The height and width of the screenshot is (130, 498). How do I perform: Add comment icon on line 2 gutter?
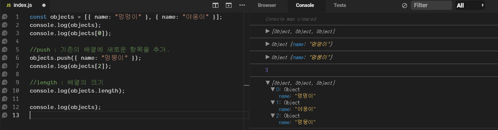coord(5,25)
